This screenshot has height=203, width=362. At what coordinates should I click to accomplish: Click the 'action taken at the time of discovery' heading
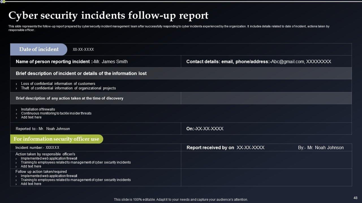70,98
